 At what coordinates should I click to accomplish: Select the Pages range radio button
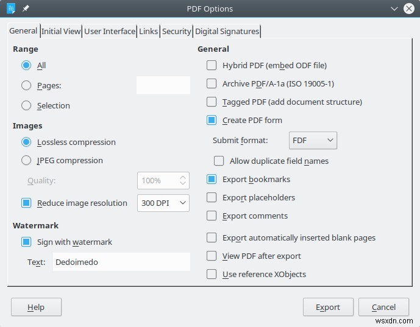26,86
